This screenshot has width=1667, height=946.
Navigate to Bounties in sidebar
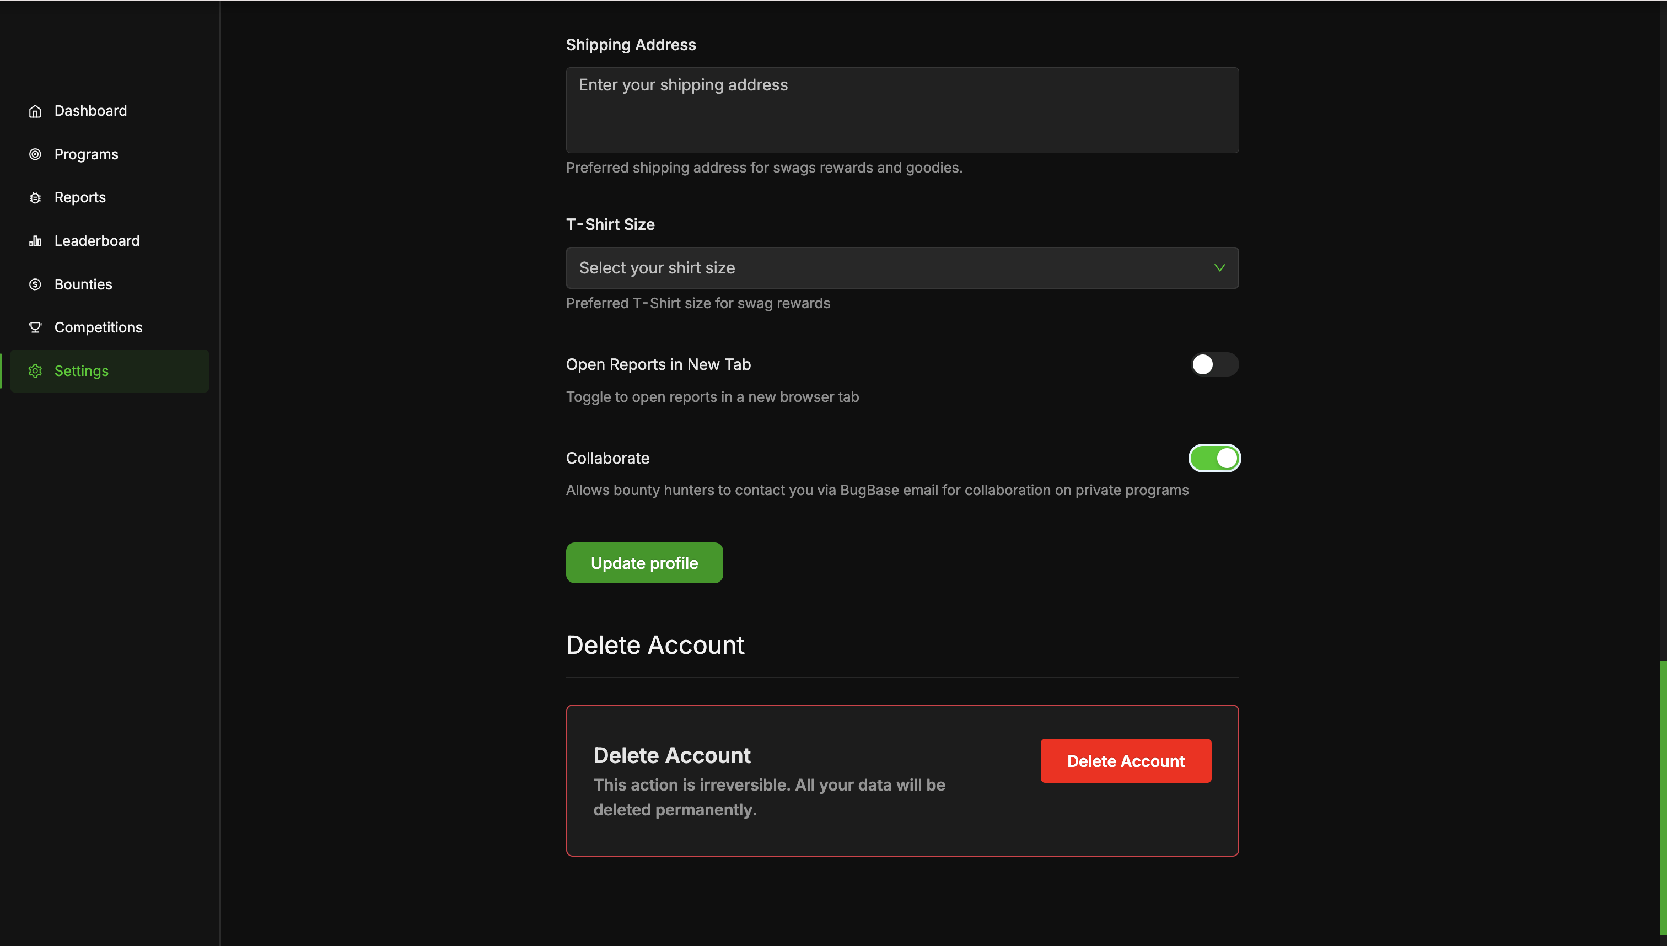tap(83, 284)
